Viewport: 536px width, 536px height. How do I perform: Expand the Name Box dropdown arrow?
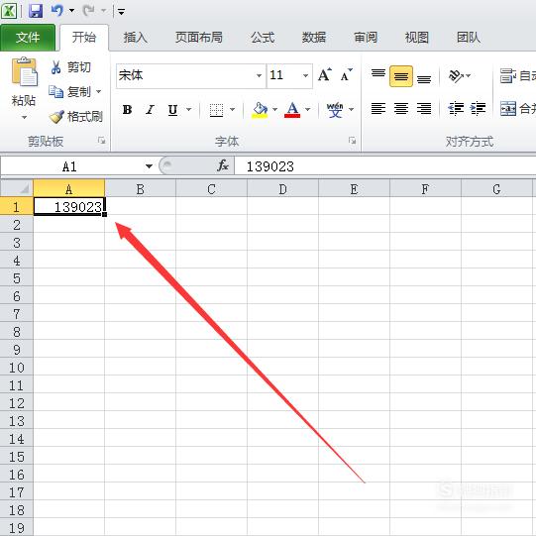(149, 166)
